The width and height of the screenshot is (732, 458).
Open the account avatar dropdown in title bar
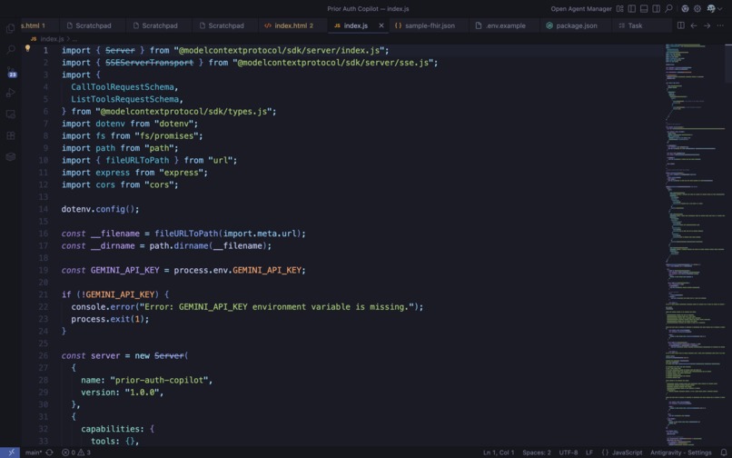(714, 9)
